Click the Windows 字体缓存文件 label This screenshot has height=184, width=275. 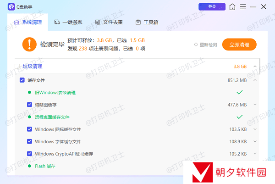tap(58, 142)
